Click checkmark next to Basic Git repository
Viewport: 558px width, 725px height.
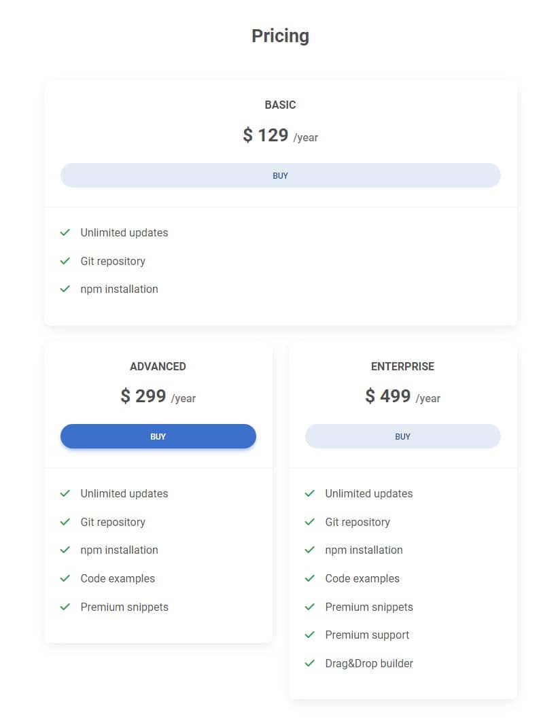coord(65,261)
